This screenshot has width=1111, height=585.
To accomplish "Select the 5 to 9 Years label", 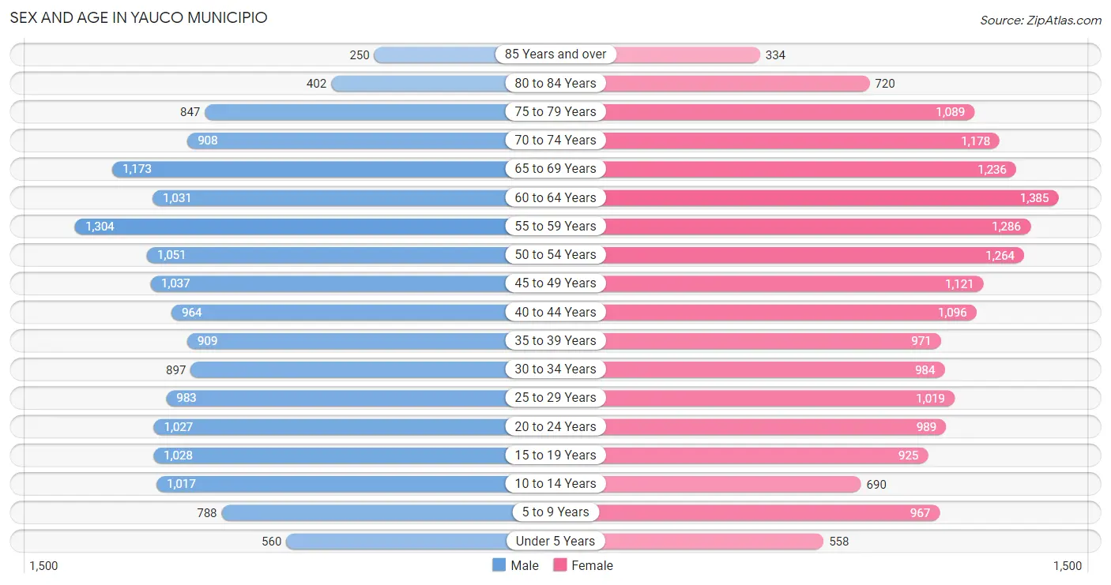I will click(555, 512).
